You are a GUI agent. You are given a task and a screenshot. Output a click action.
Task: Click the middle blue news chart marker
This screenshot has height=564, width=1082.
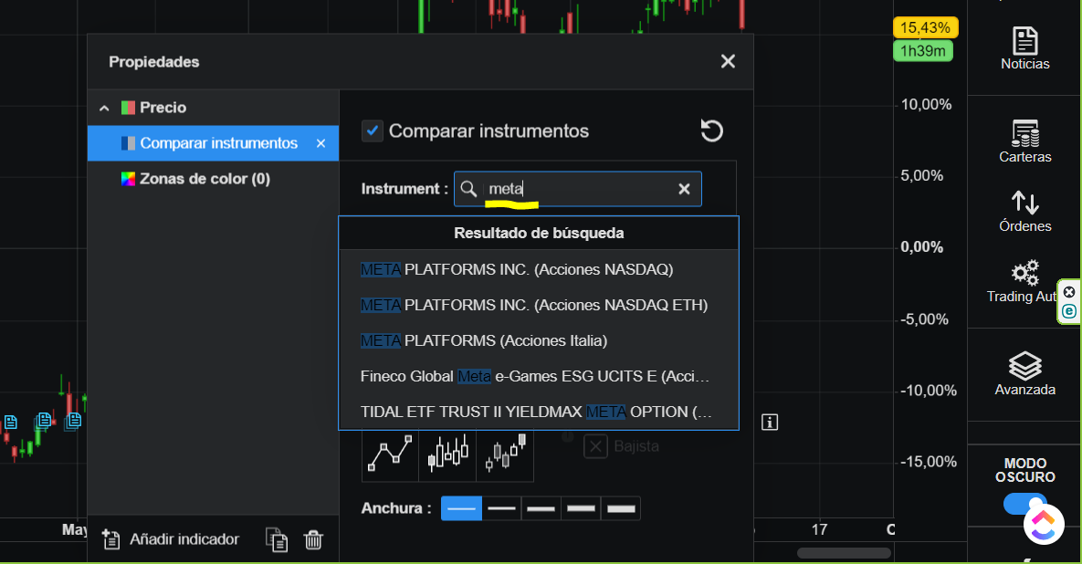click(x=44, y=419)
